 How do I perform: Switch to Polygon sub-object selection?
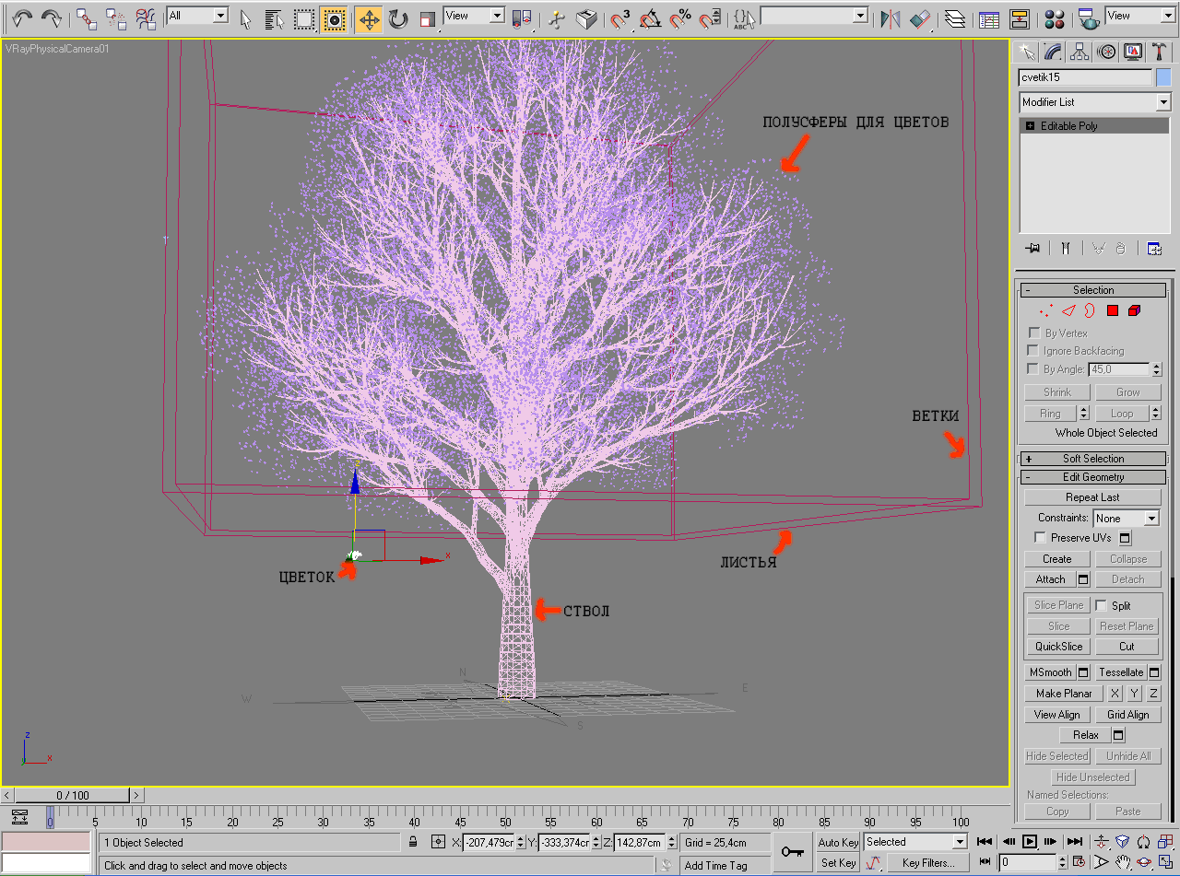coord(1112,311)
